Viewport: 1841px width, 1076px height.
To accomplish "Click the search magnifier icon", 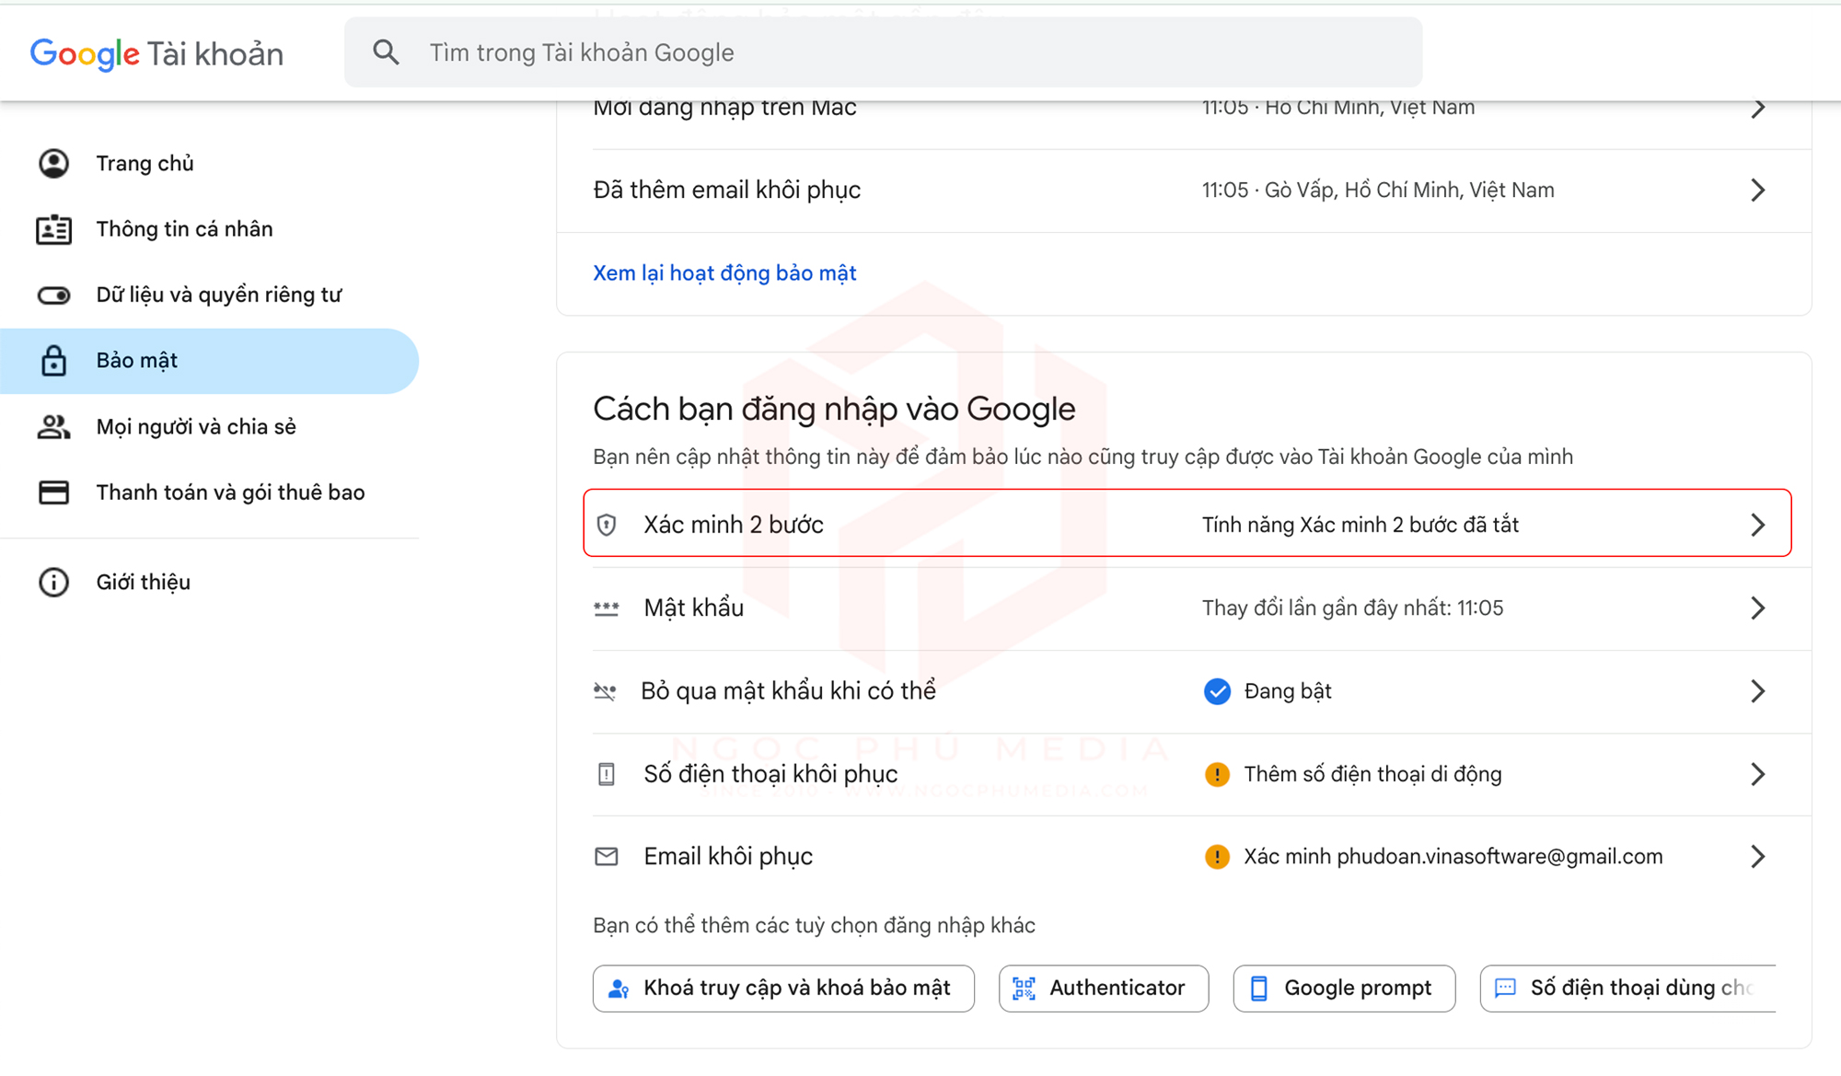I will (387, 52).
